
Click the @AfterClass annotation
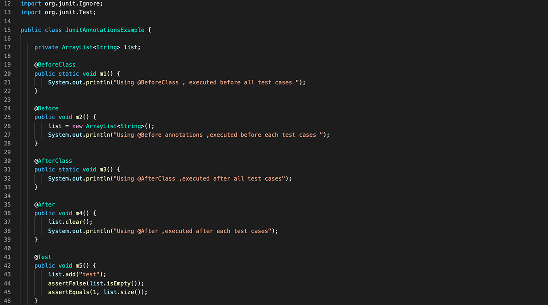point(53,161)
